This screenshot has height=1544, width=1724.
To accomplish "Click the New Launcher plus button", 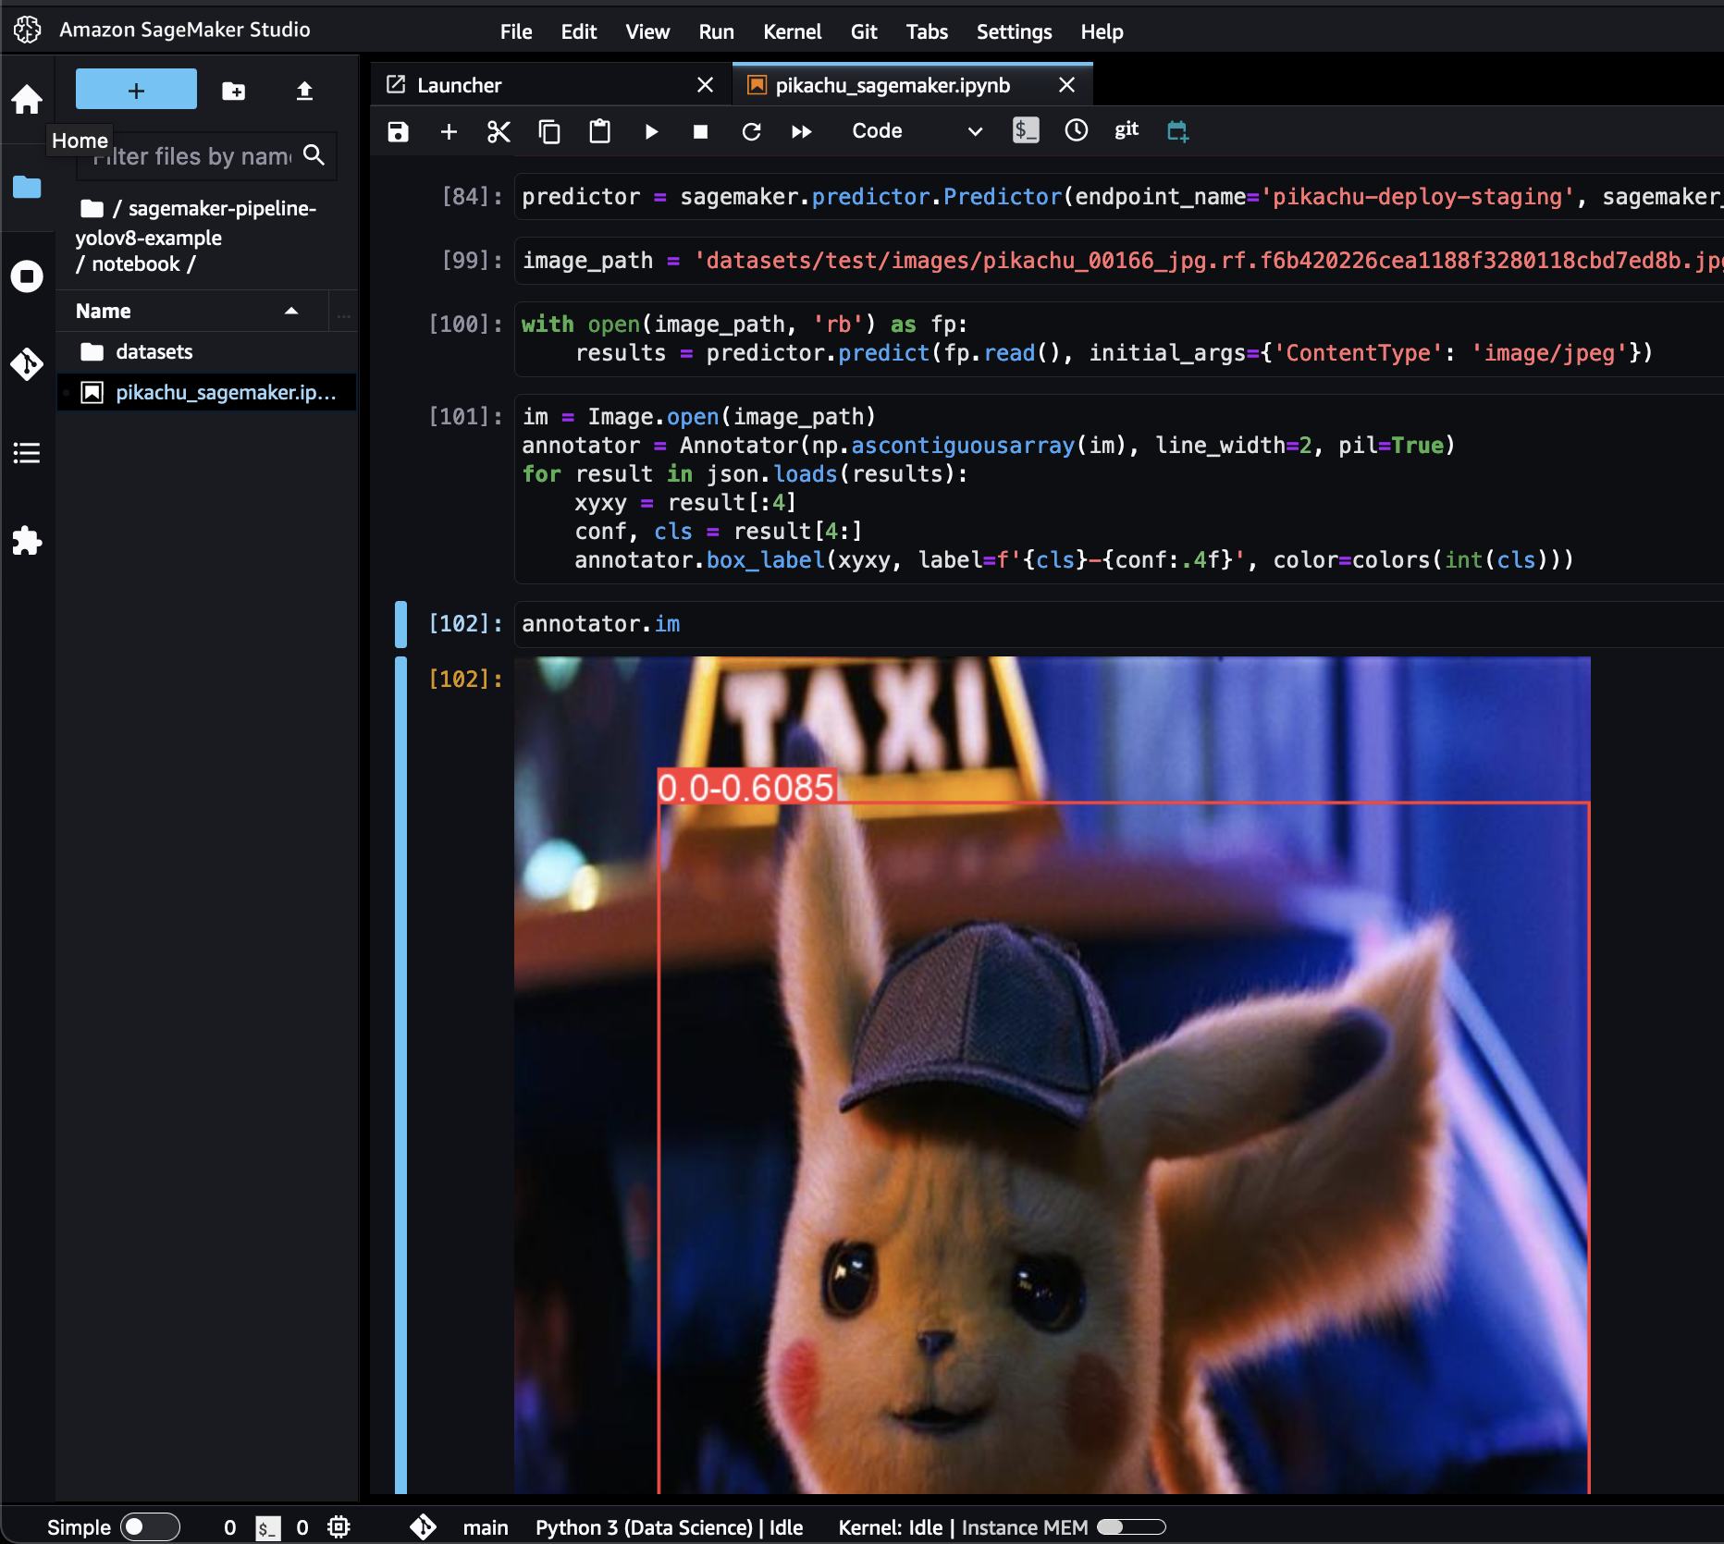I will (x=136, y=90).
